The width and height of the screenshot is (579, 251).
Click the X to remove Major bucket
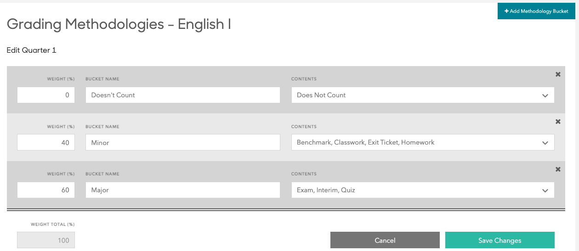point(558,169)
